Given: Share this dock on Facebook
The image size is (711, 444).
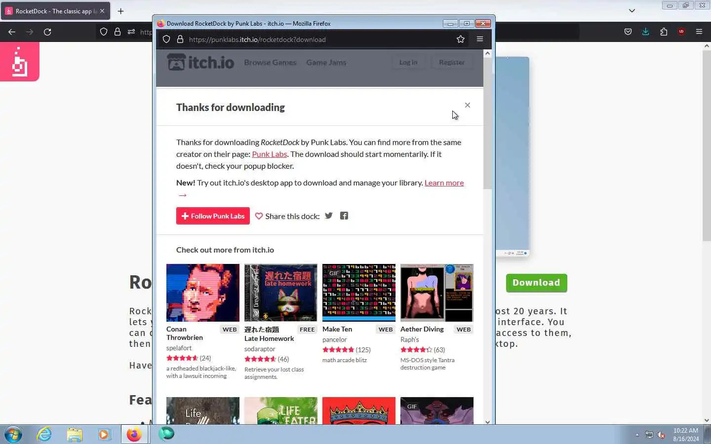Looking at the screenshot, I should click(344, 216).
